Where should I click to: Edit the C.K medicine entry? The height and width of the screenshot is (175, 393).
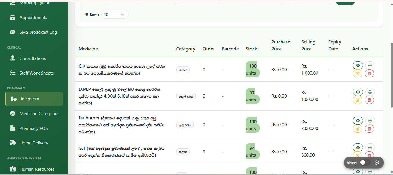tap(358, 73)
